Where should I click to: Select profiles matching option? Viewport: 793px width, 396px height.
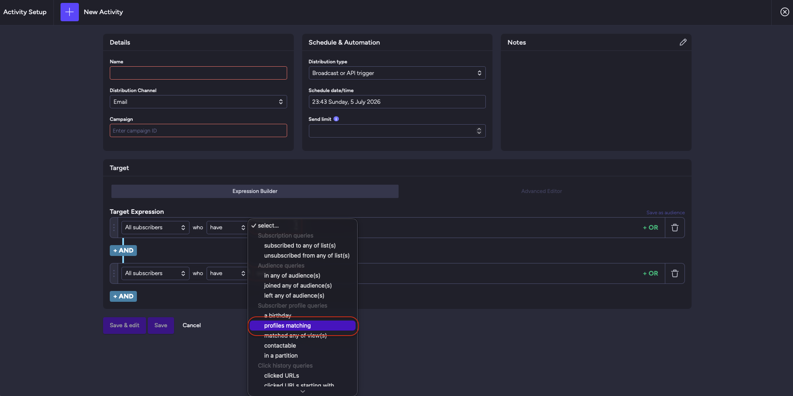303,326
